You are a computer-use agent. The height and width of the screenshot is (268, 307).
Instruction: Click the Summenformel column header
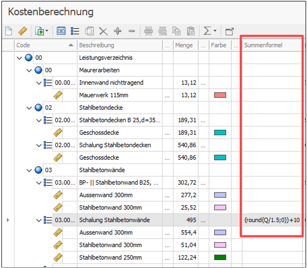pyautogui.click(x=271, y=45)
